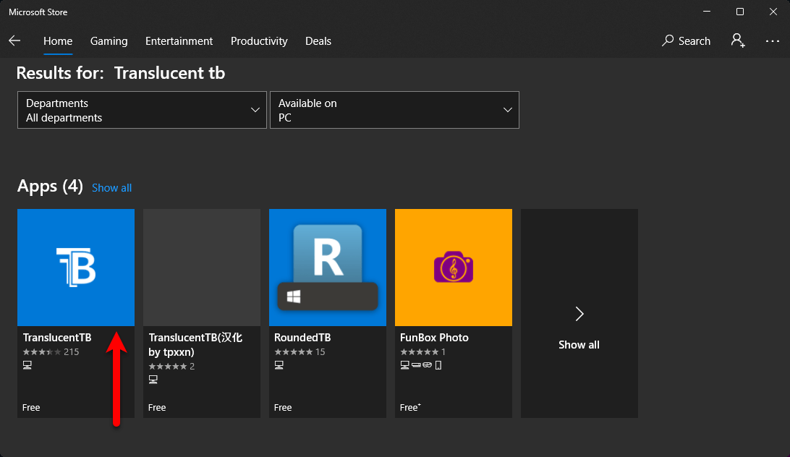This screenshot has height=457, width=790.
Task: Click the TranslucentTB(汉化) two-review star rating
Action: click(x=171, y=367)
